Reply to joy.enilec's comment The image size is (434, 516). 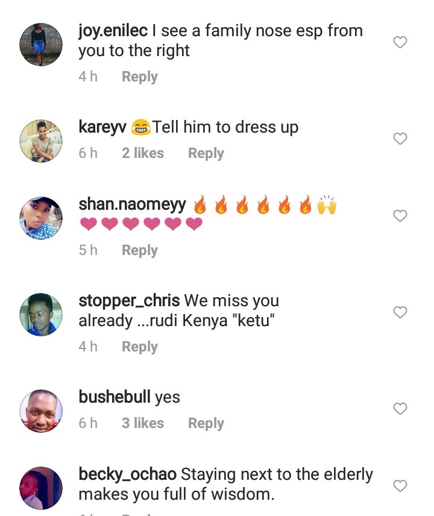(140, 77)
